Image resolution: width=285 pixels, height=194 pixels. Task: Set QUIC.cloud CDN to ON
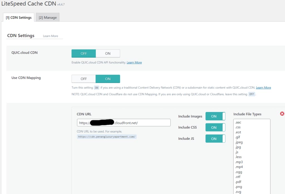[x=108, y=53]
